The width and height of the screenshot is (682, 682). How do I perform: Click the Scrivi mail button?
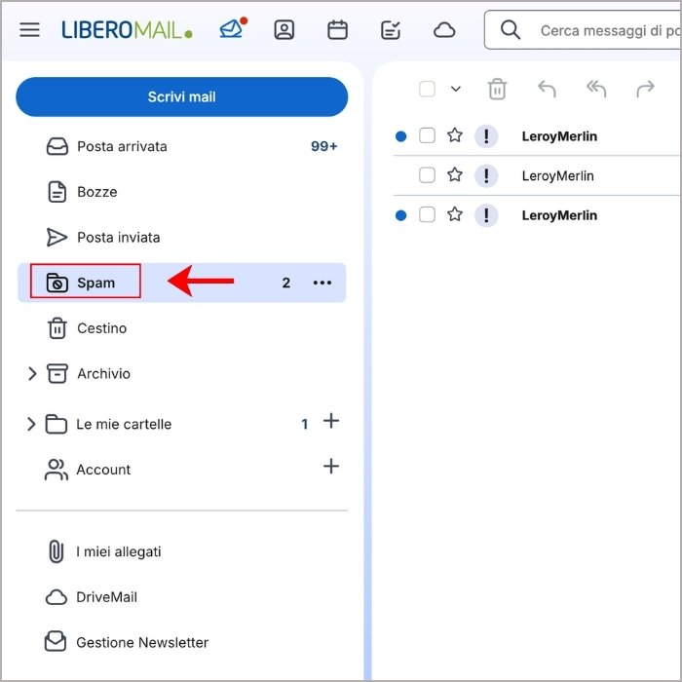(x=182, y=96)
